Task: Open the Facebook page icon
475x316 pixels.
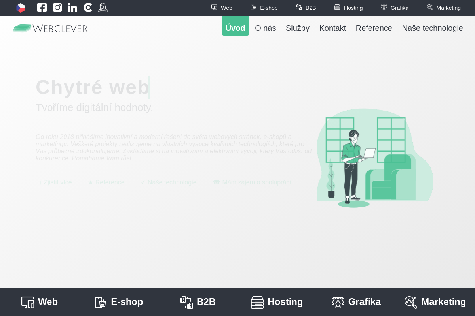Action: [42, 8]
